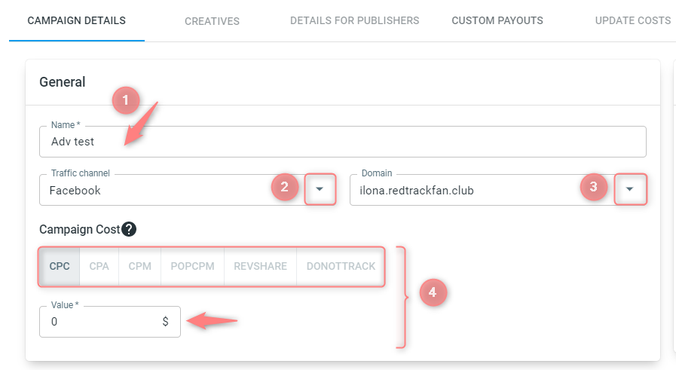Switch to the Creatives tab
Screen dimensions: 676x370
[212, 21]
